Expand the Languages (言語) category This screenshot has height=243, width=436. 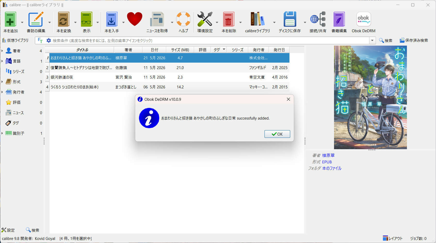coord(2,61)
